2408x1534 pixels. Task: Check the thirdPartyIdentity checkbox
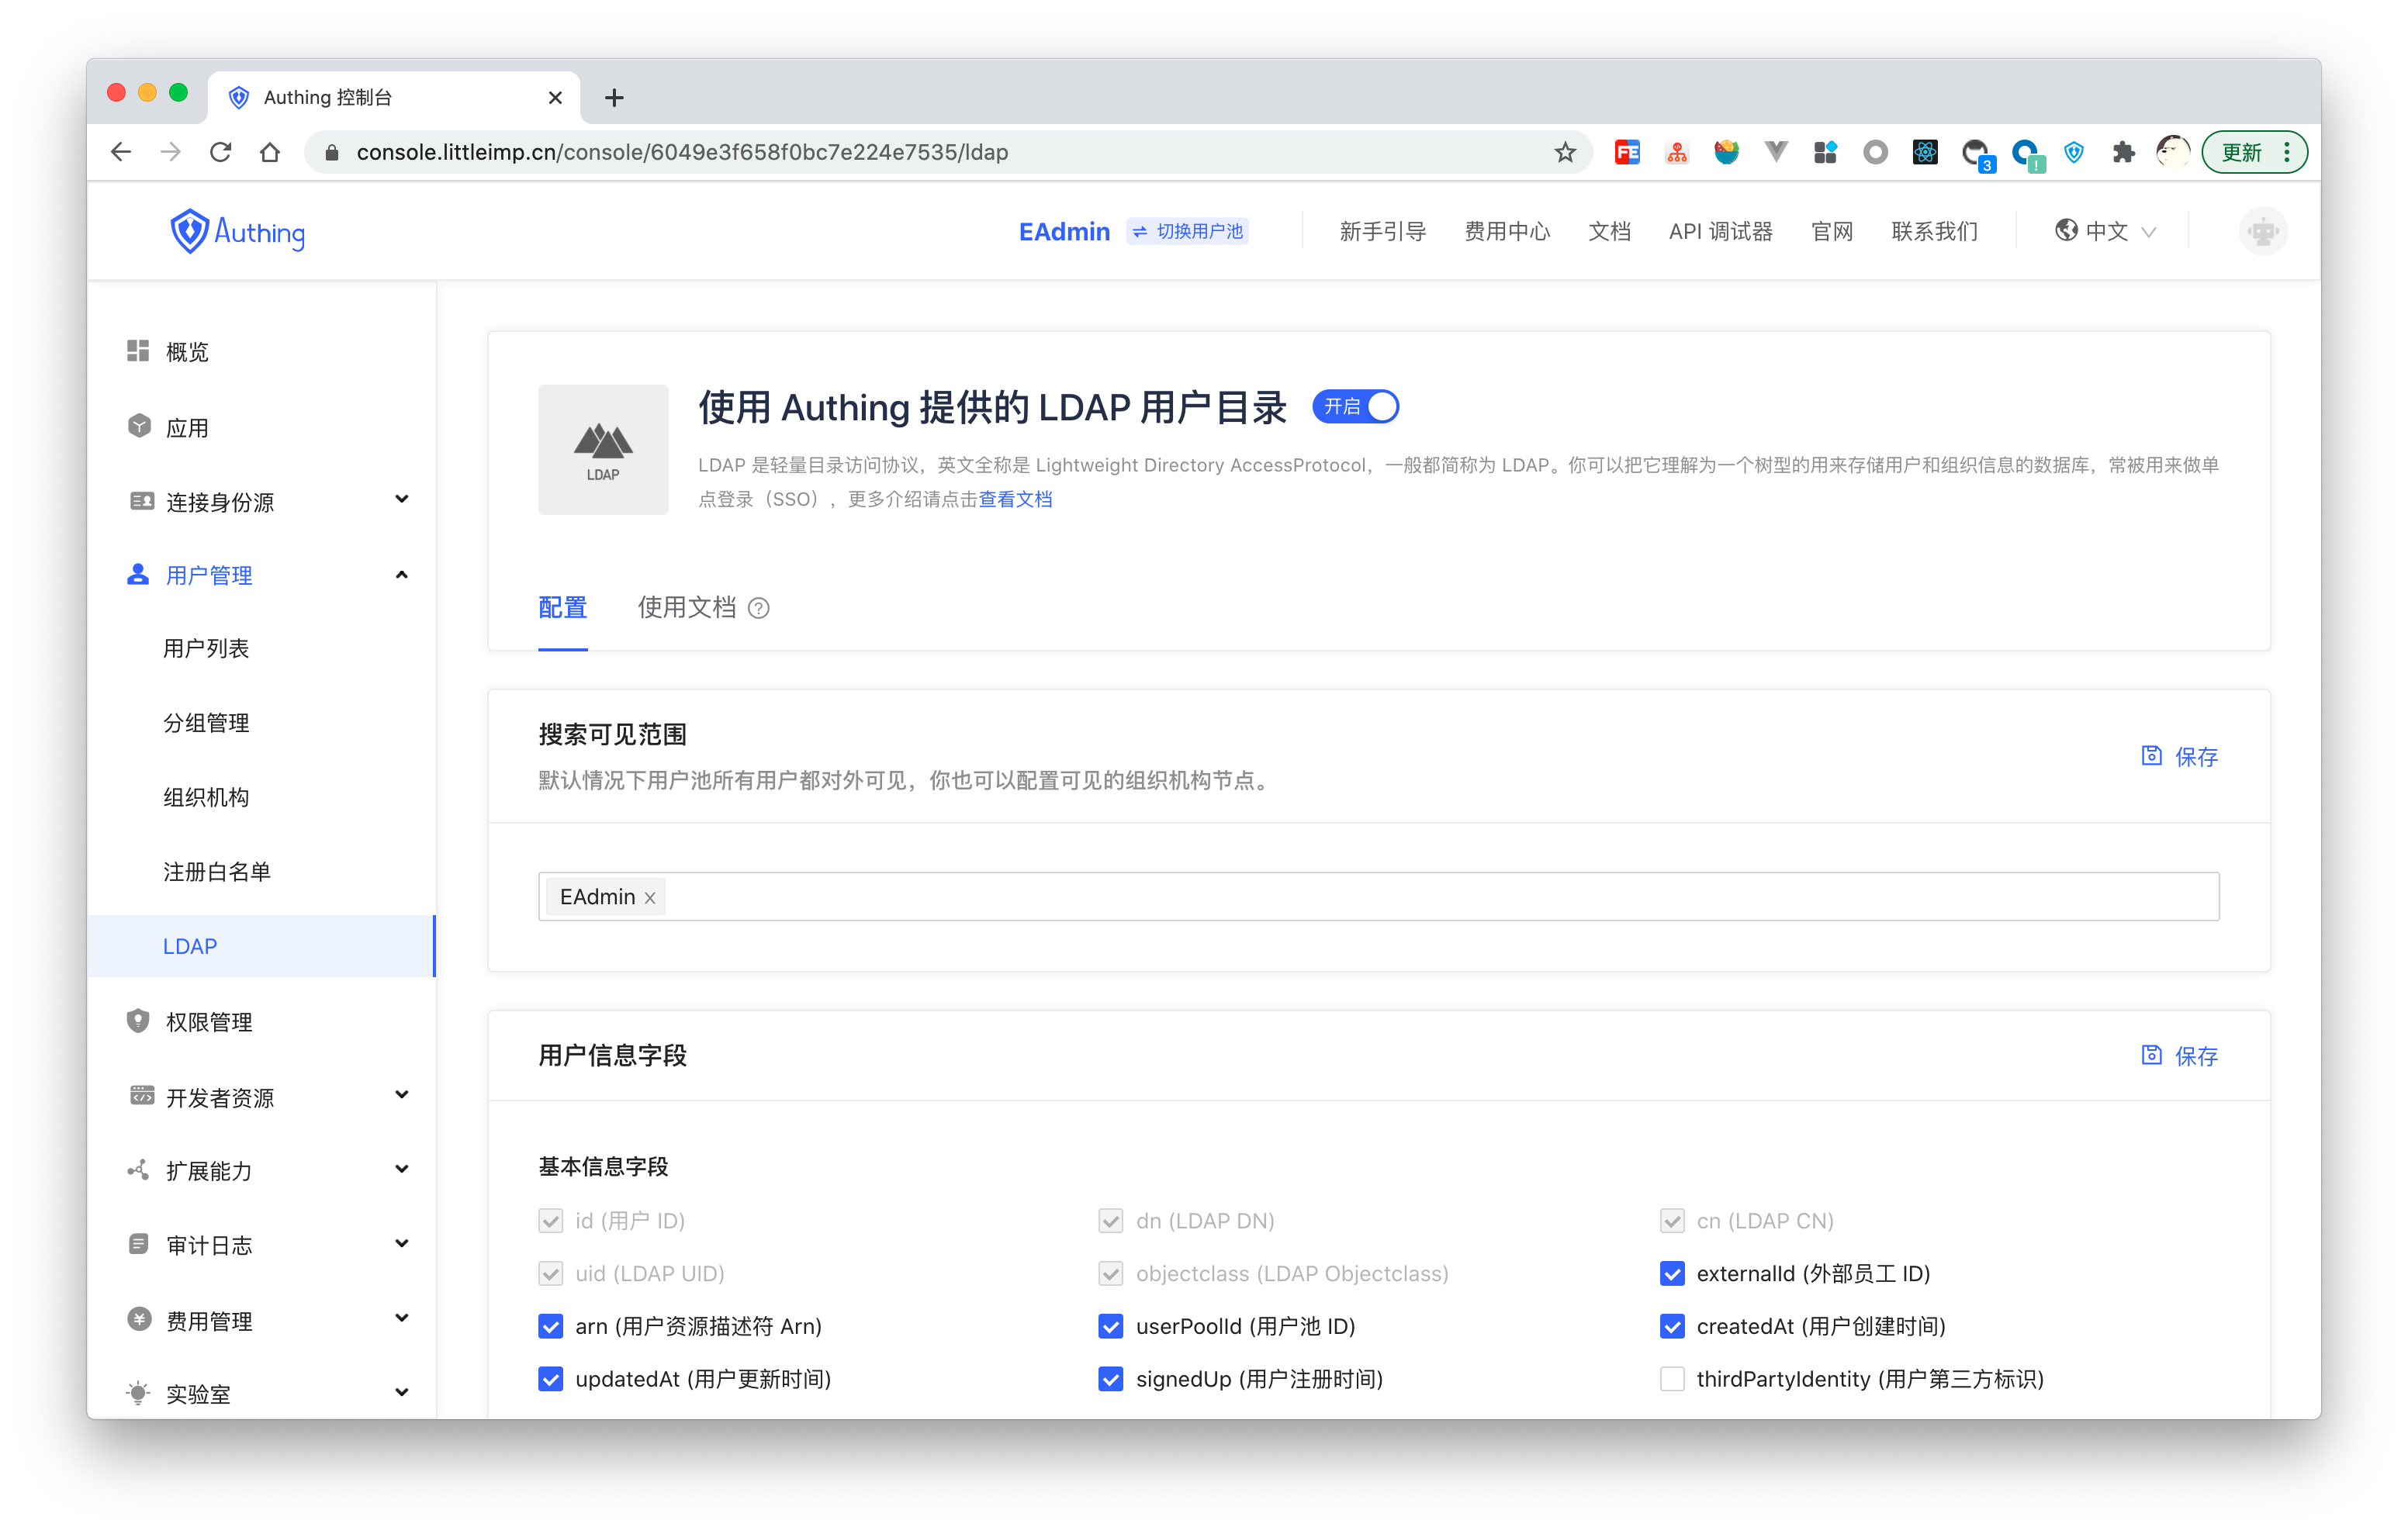click(1672, 1379)
